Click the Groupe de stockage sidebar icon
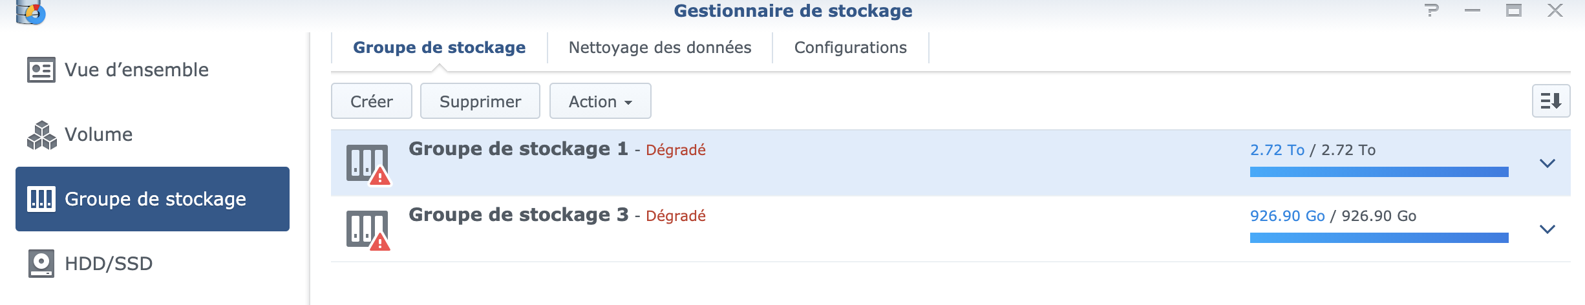 click(x=41, y=199)
